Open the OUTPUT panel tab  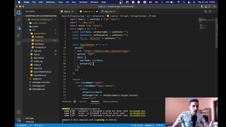pyautogui.click(x=83, y=102)
